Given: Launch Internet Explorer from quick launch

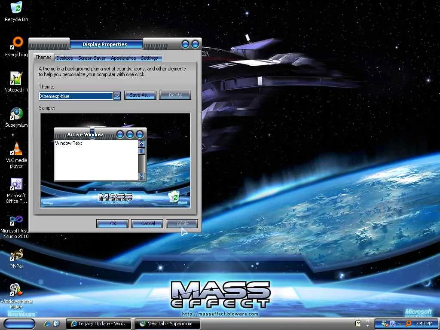Looking at the screenshot, I should tap(47, 324).
